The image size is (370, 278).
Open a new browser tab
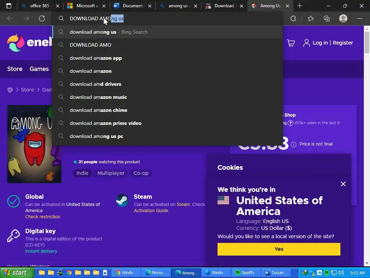point(300,6)
